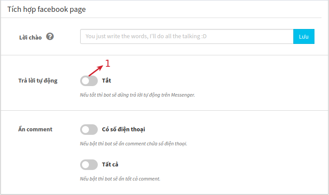This screenshot has height=195, width=329.
Task: Click the red arrow annotation above the toggle
Action: click(96, 71)
